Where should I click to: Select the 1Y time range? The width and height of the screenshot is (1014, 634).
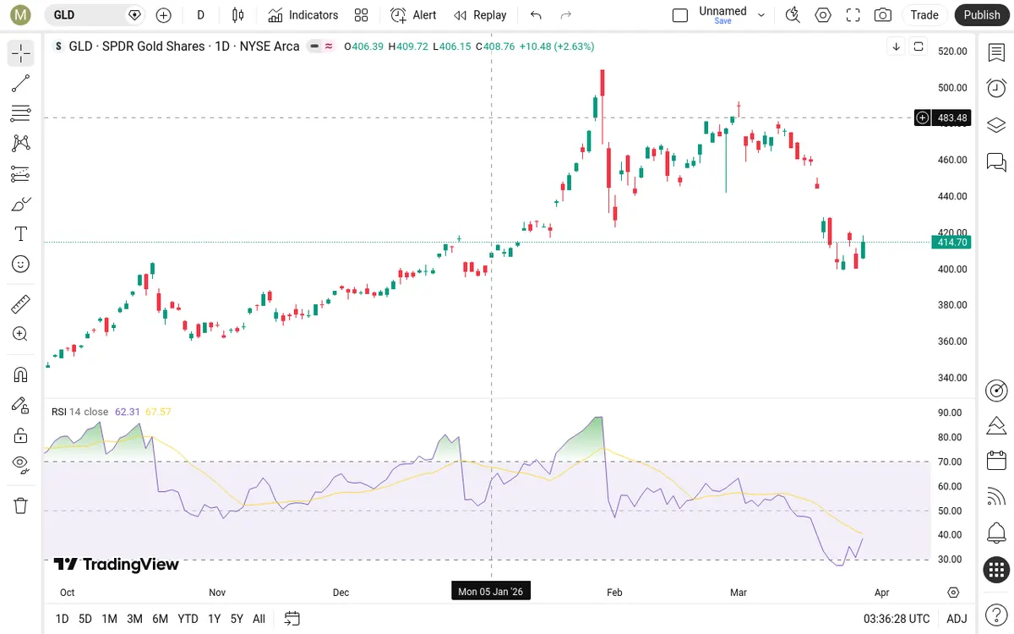pos(215,619)
